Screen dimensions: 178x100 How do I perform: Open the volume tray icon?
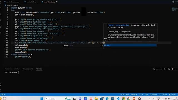tap(166, 99)
